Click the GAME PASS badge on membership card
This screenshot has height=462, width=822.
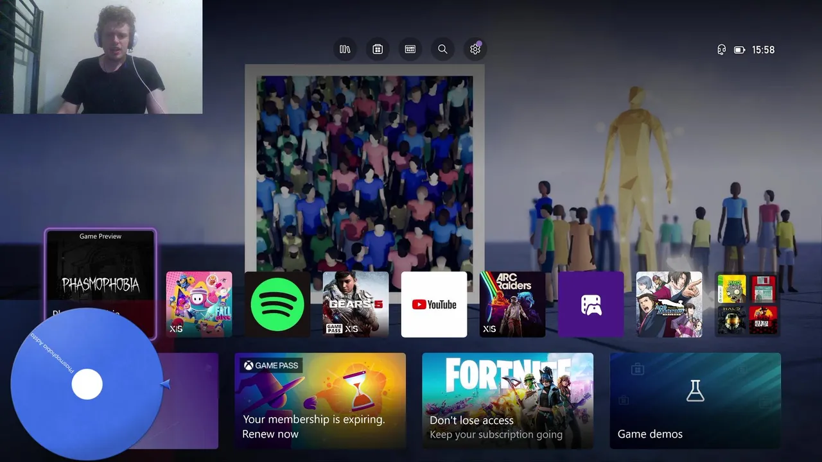270,365
